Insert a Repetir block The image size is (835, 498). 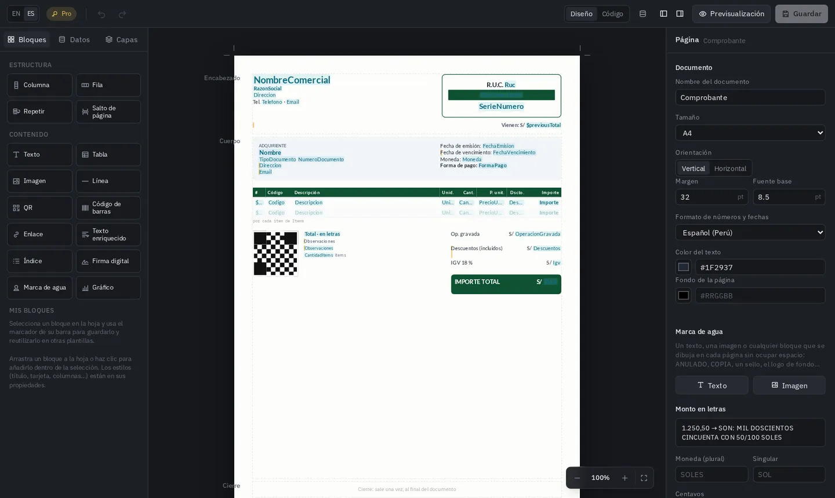point(39,112)
